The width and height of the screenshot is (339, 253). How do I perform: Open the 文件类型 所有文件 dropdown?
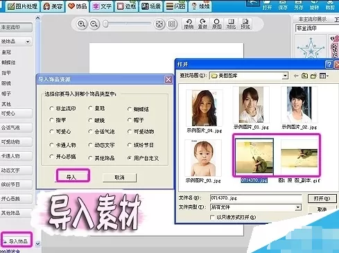click(298, 207)
